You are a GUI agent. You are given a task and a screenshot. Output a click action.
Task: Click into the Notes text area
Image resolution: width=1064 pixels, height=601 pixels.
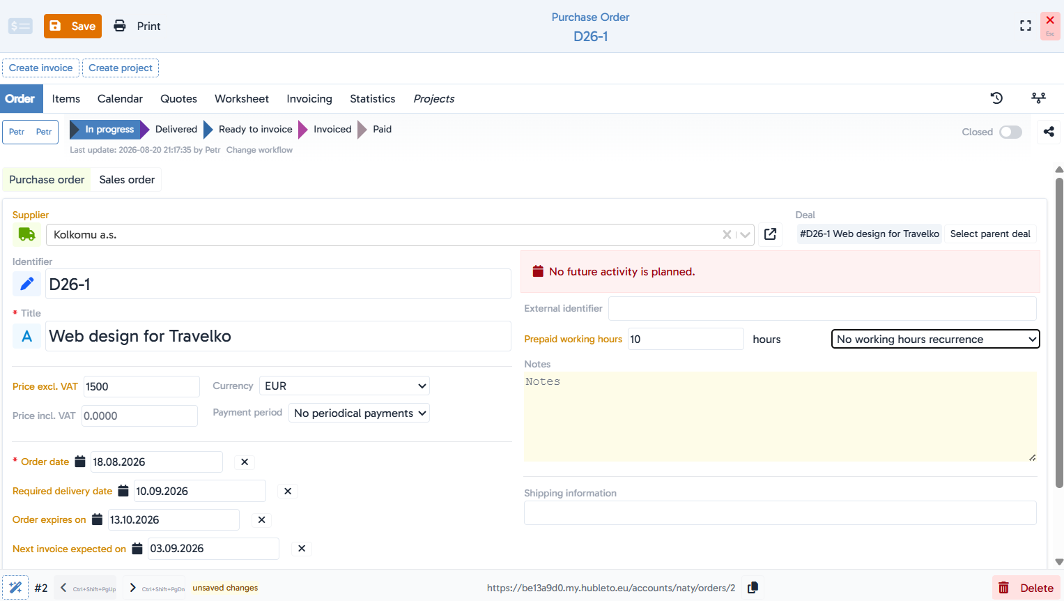coord(780,416)
